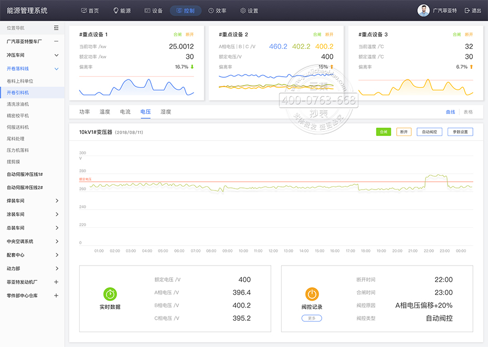The image size is (488, 347).
Task: Toggle 断开 for 重点设备 2
Action: coord(329,35)
